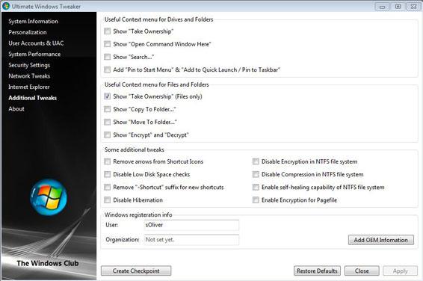Viewport: 423px width, 281px height.
Task: Maximize the Ultimate Windows Tweaker window
Action: point(398,7)
